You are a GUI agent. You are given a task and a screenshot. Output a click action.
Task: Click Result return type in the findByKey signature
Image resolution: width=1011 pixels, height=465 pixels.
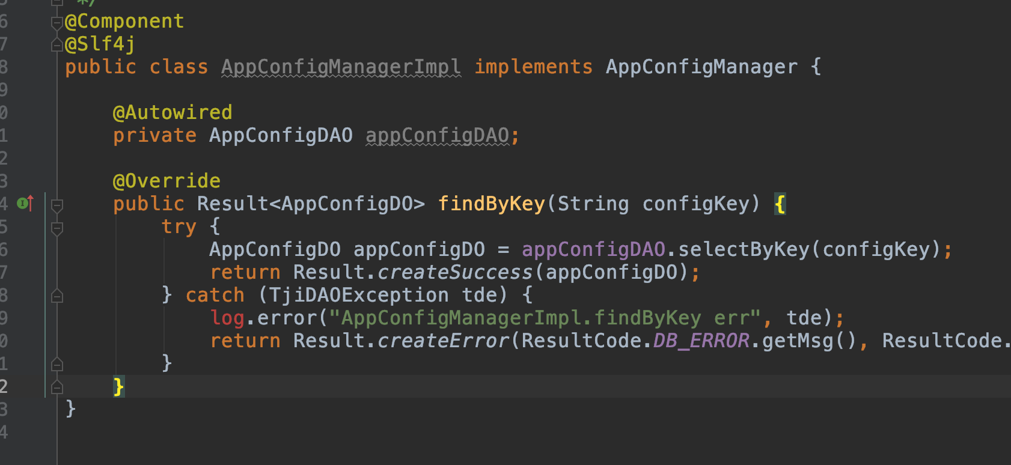tap(233, 204)
